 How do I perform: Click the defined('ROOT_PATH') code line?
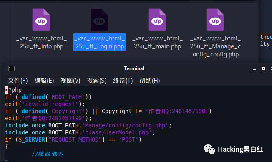(48, 97)
